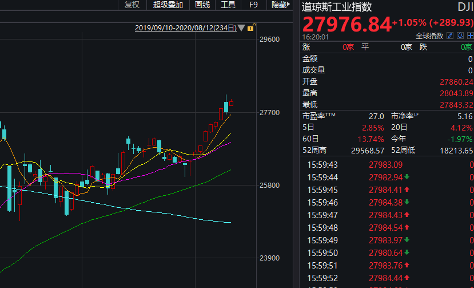
Task: Click the 成交量 volume row
Action: 387,70
